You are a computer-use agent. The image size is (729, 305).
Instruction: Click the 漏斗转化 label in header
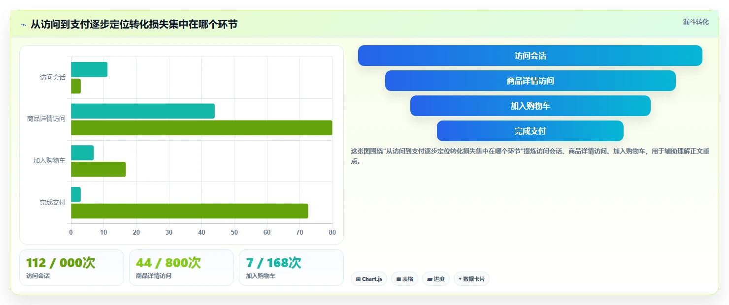(696, 22)
